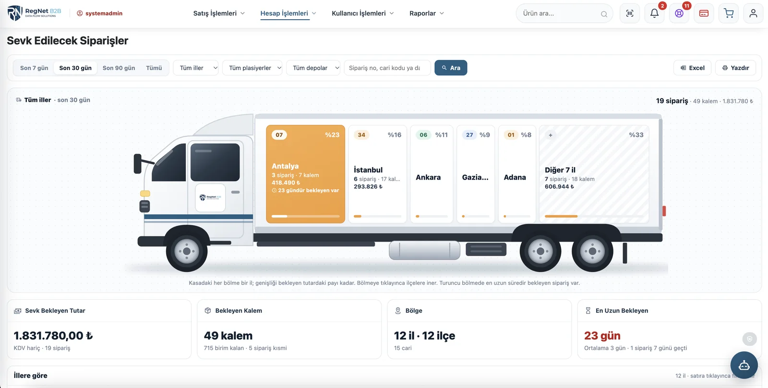Open the shopping cart
The height and width of the screenshot is (388, 768).
point(729,13)
